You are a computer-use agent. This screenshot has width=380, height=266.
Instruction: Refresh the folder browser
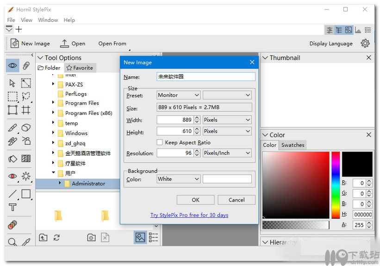[56, 237]
